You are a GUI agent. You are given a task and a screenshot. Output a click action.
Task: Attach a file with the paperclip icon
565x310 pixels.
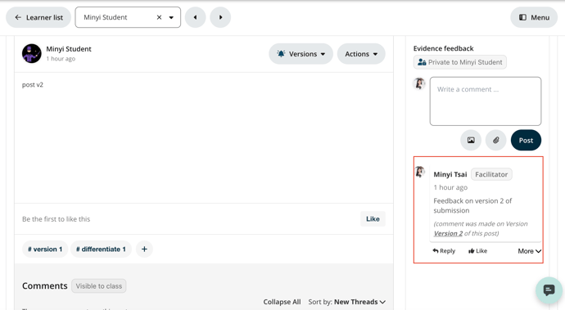(496, 140)
